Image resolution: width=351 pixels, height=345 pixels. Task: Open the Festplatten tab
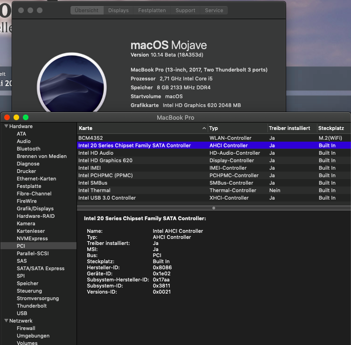pyautogui.click(x=151, y=10)
